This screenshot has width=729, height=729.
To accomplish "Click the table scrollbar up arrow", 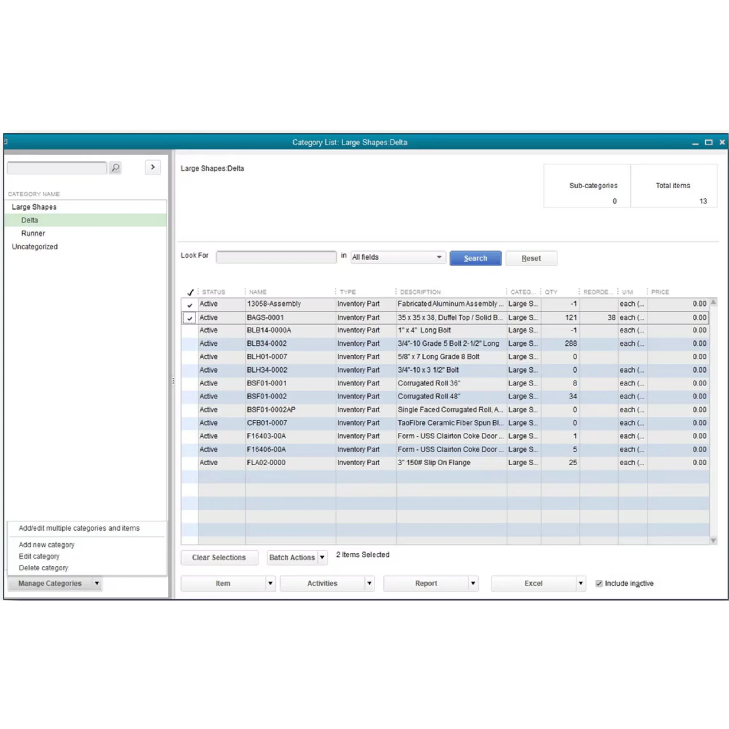I will tap(713, 302).
